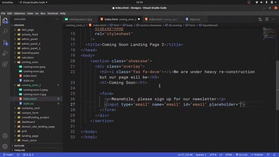Click the editor vertical scrollbar
The width and height of the screenshot is (279, 157).
click(x=277, y=85)
